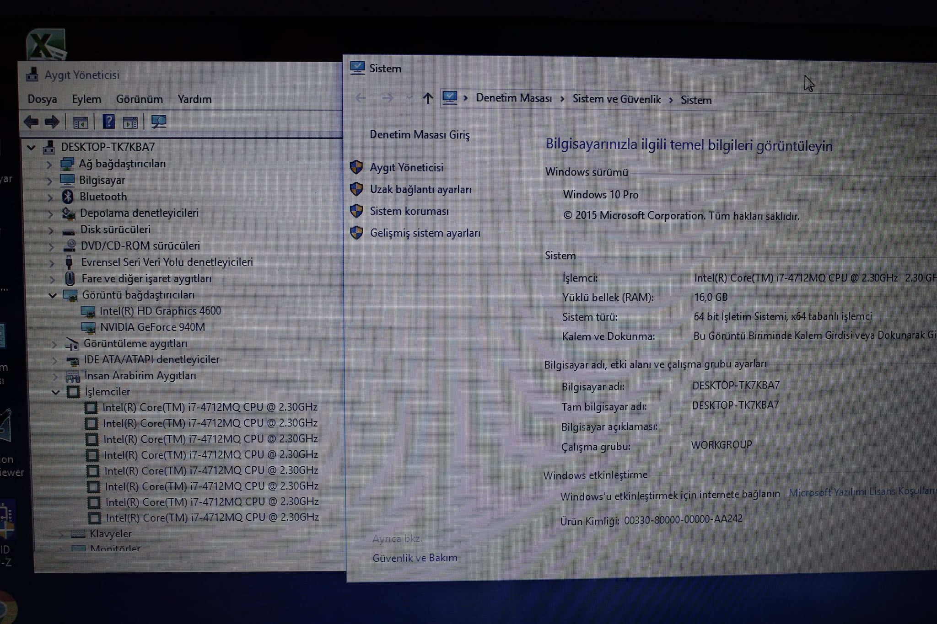Click the Fare ve diğer işaret aygıtları mouse icon

click(x=70, y=278)
